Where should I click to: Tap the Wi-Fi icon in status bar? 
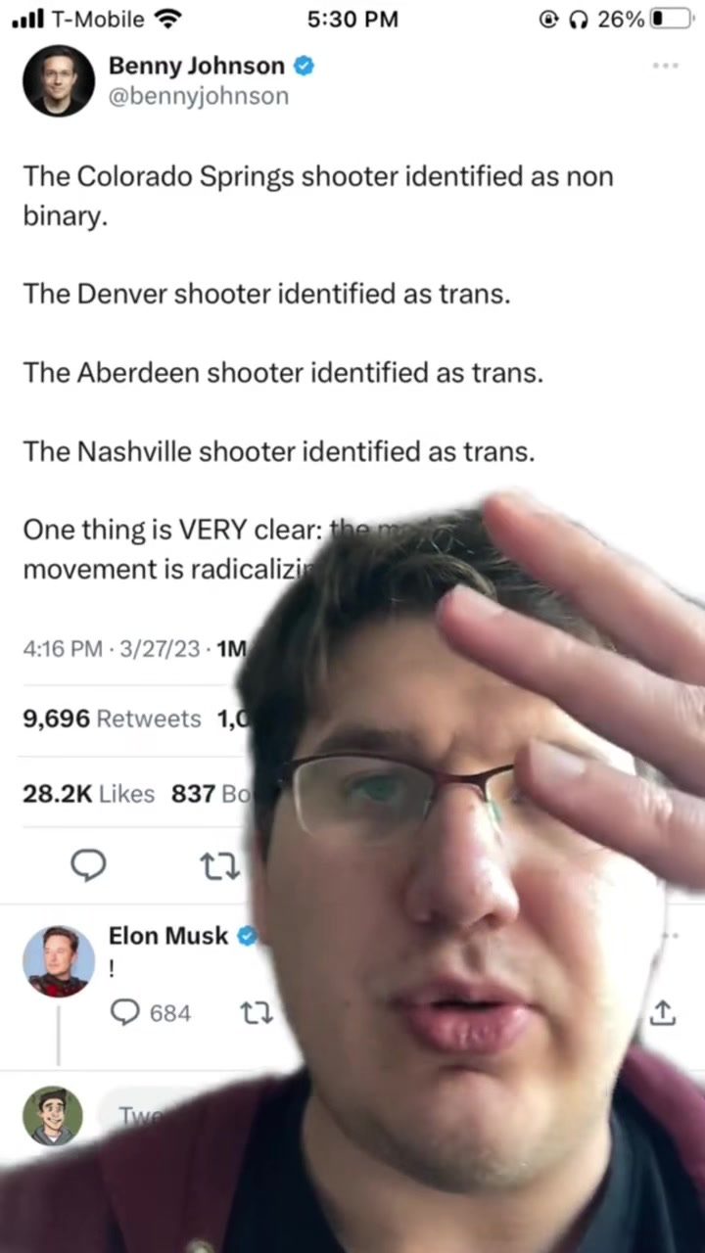tap(168, 20)
